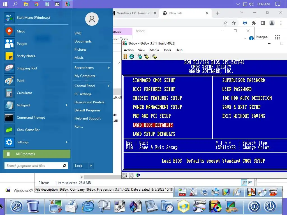The image size is (287, 215).
Task: Open Chrome's three-dot menu
Action: click(x=281, y=23)
